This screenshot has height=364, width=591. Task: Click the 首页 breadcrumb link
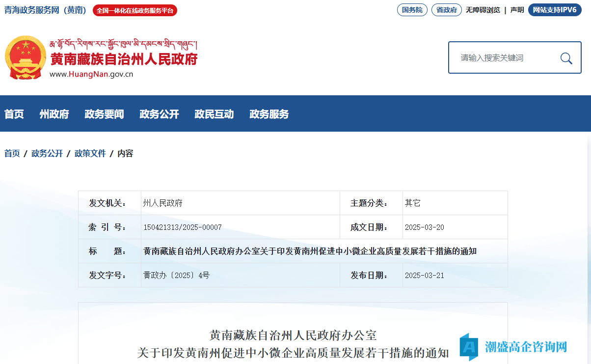(x=12, y=153)
